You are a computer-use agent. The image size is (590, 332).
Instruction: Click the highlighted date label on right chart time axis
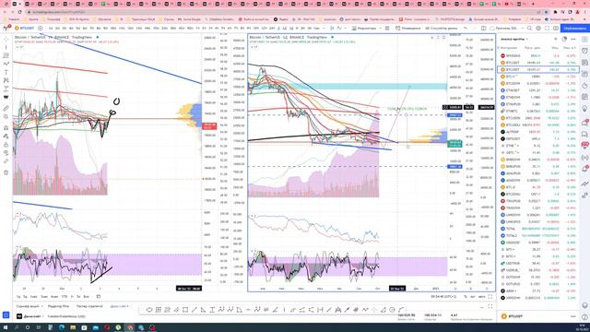(397, 289)
